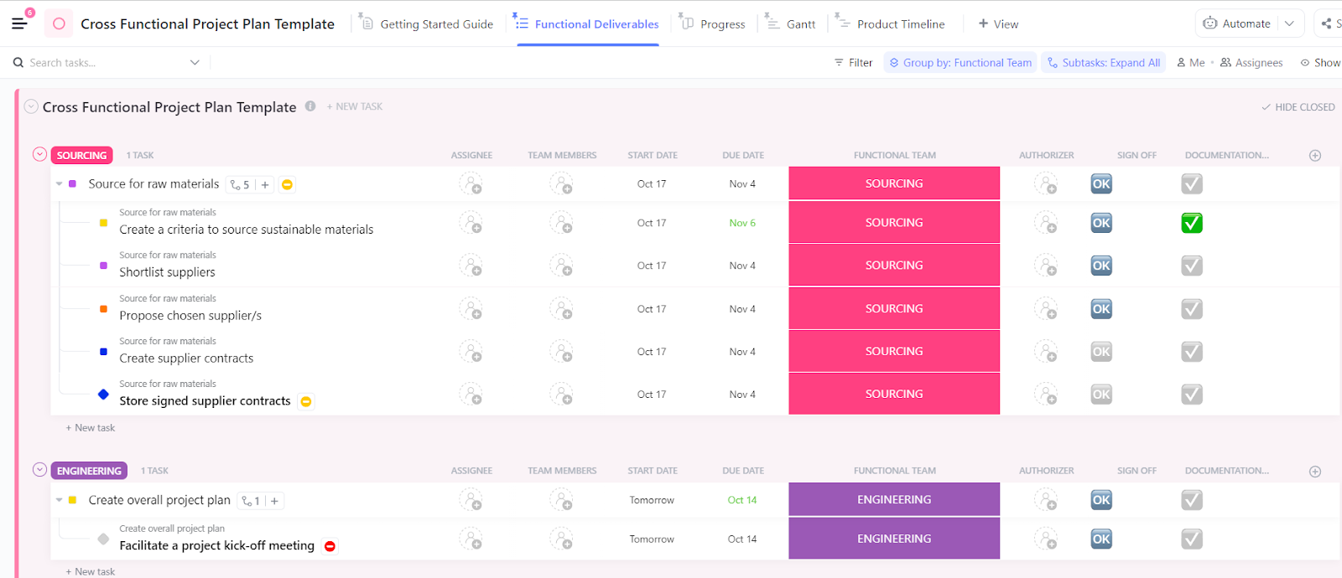This screenshot has height=578, width=1342.
Task: Click the add column plus icon in Sourcing header
Action: pos(1314,156)
